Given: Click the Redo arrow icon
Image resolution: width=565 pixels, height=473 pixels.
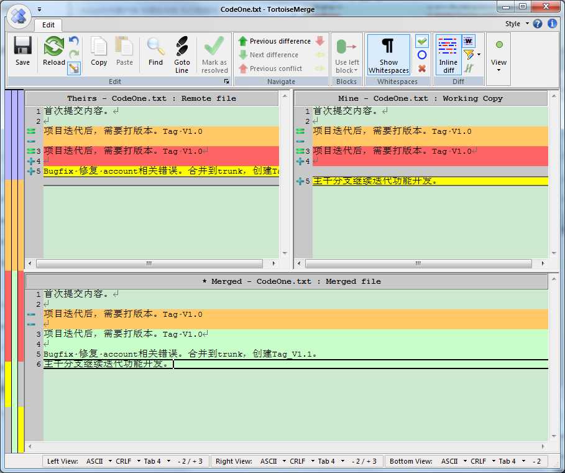Looking at the screenshot, I should click(74, 54).
